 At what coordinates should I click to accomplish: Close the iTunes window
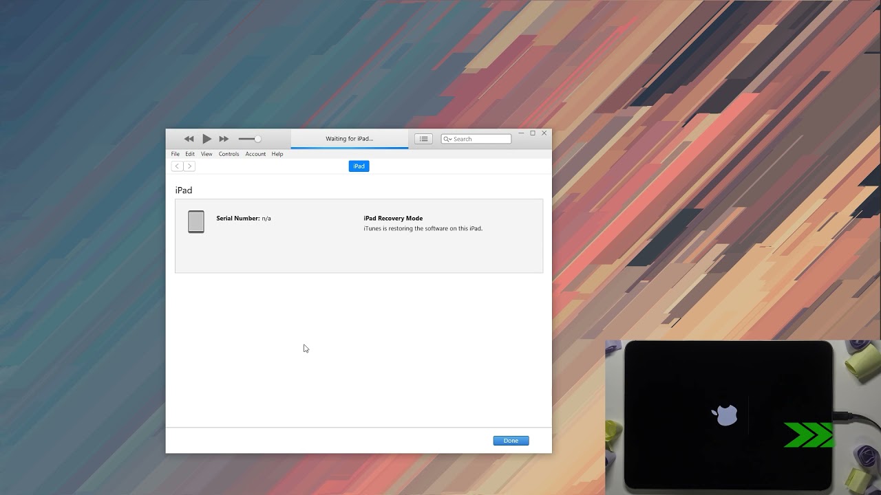(x=544, y=133)
